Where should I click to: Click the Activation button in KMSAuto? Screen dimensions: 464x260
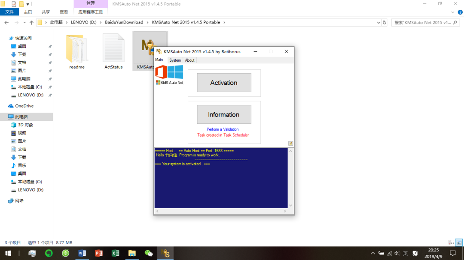click(224, 83)
